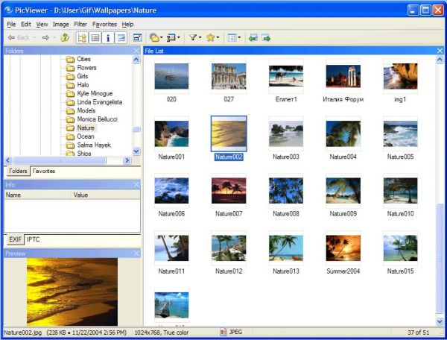The image size is (447, 340).
Task: Click the next image green arrow
Action: (x=266, y=37)
